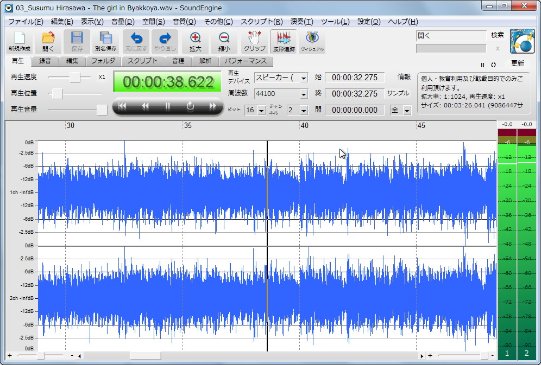Zoom out of the waveform with 縮小 icon
The width and height of the screenshot is (541, 365).
(224, 41)
